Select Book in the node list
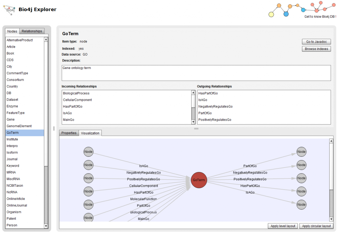Viewport: 337px width, 234px height. coord(25,53)
